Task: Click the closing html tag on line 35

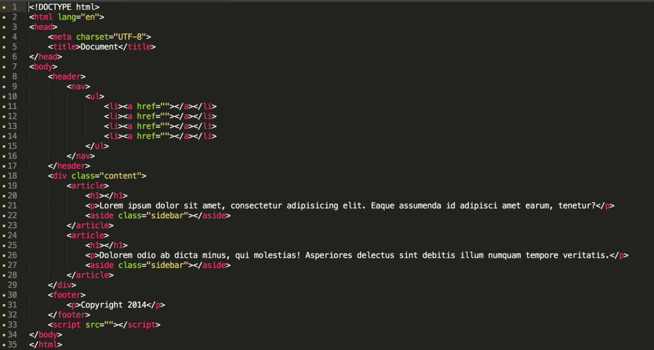Action: 45,345
